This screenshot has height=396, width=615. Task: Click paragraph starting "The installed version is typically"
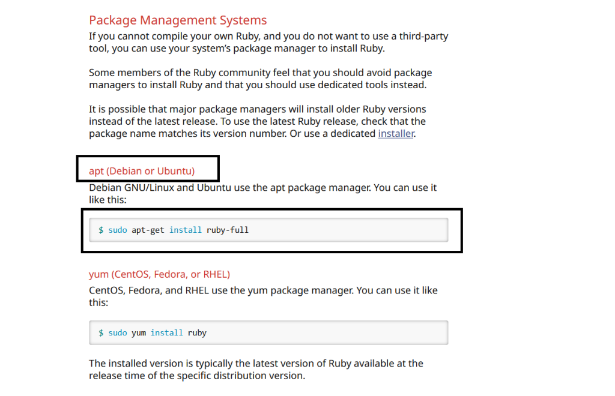[256, 370]
